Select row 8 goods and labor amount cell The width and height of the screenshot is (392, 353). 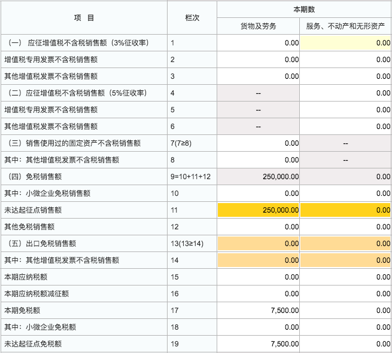[x=259, y=160]
